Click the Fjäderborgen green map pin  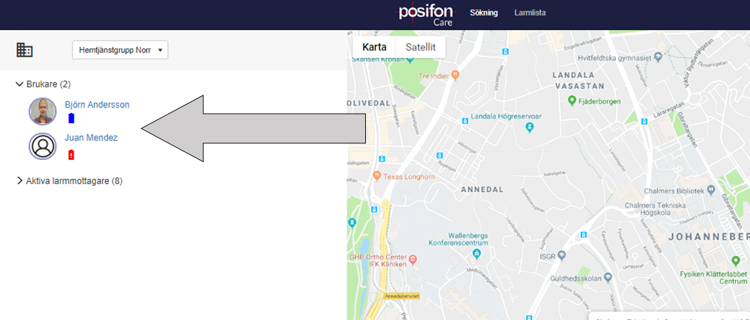pos(571,101)
